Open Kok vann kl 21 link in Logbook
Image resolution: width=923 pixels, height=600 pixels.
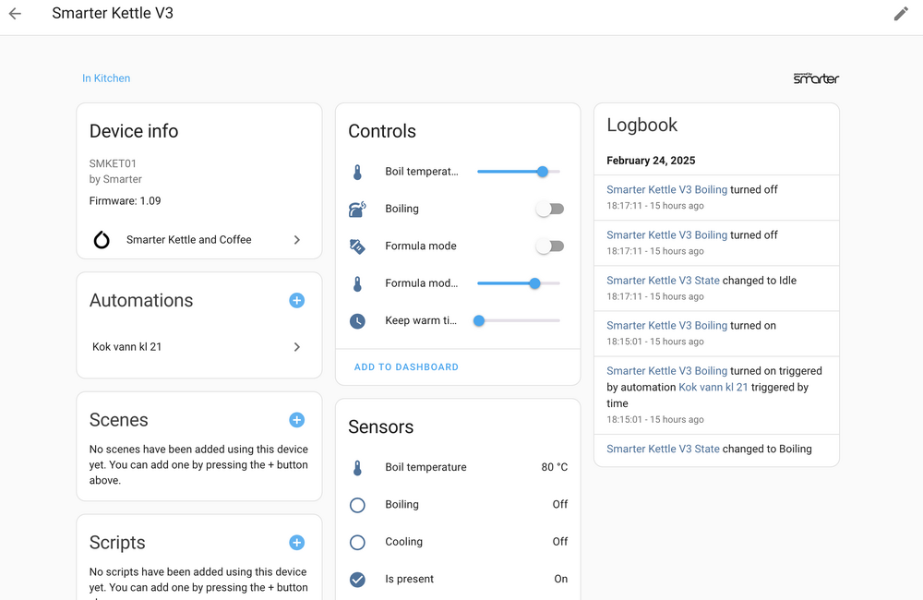tap(713, 388)
